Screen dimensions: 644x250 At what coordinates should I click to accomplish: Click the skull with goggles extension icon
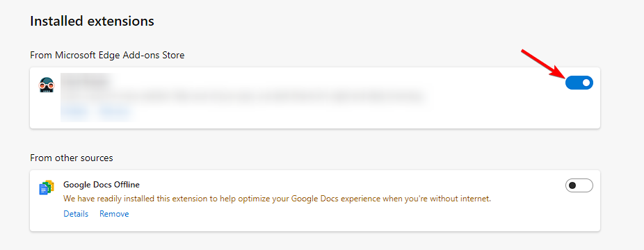tap(47, 85)
